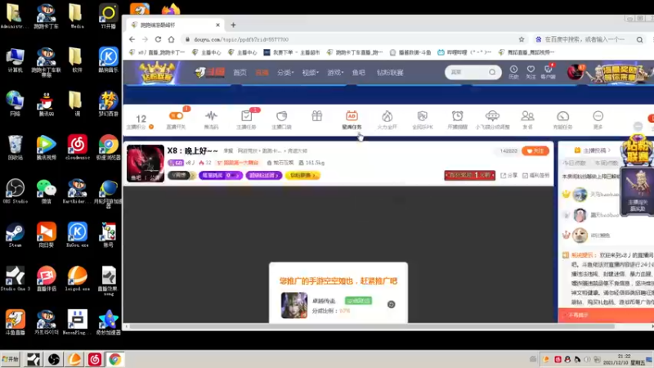Open 钻粉联赛 in Douyu navigation
This screenshot has height=368, width=654.
390,73
